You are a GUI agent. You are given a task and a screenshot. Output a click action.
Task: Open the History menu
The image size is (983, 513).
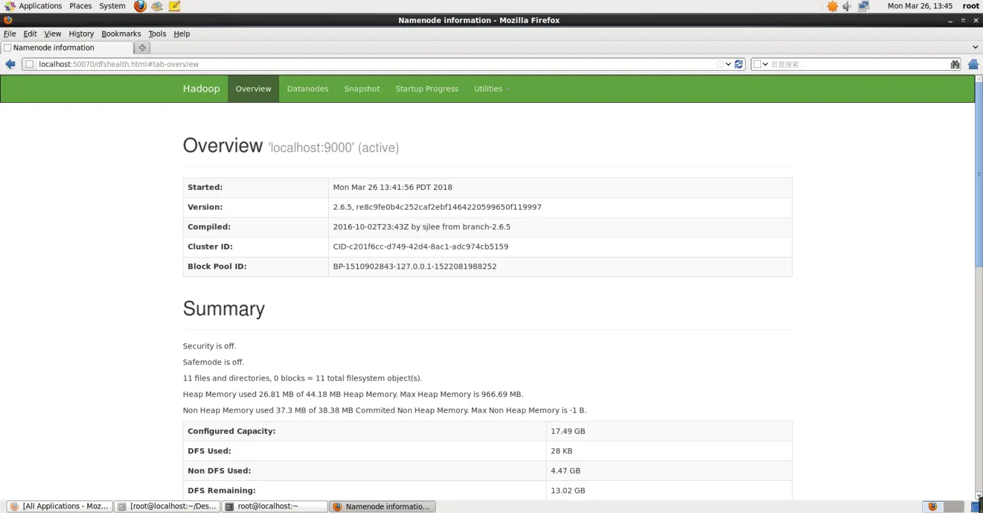81,34
